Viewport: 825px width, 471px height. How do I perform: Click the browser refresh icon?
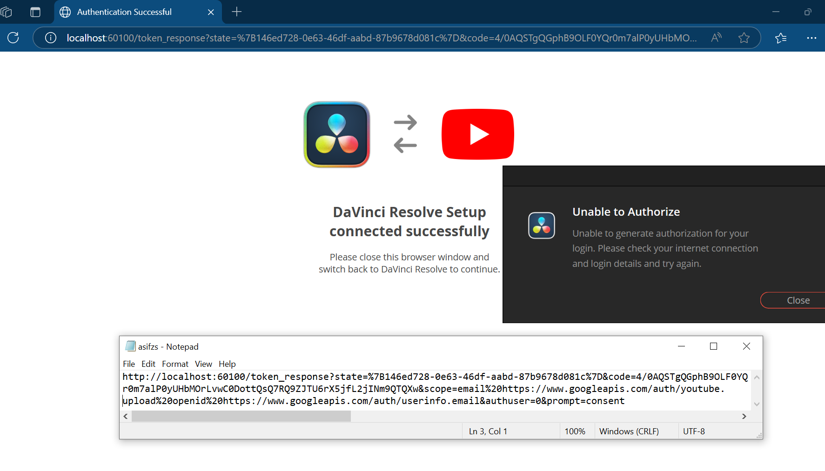[x=13, y=38]
